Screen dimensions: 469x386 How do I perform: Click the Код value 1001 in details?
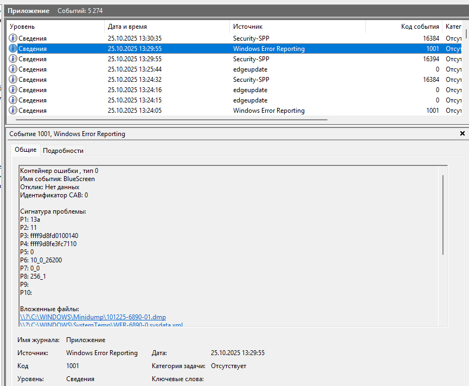click(x=73, y=365)
